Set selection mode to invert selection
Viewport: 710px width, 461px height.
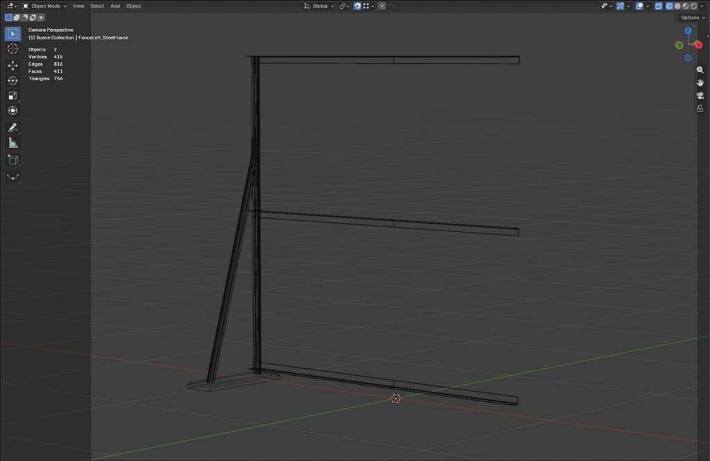pos(33,17)
